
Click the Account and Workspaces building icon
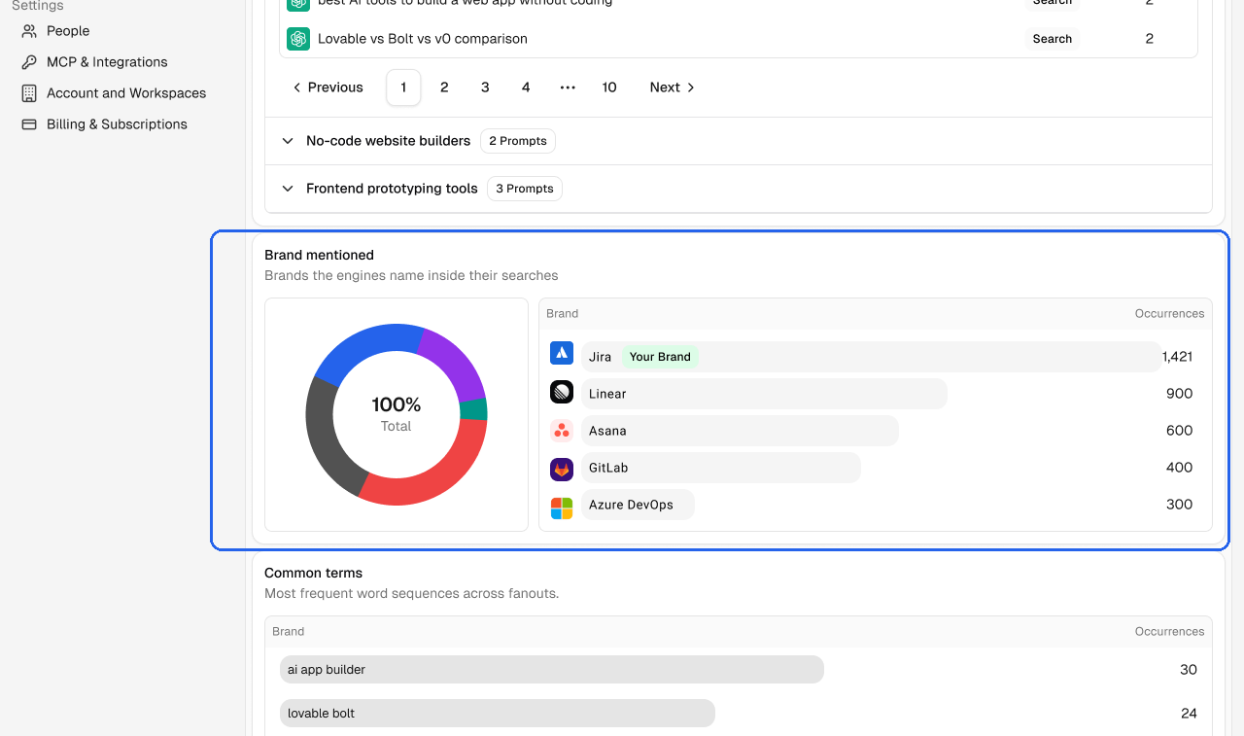coord(29,93)
